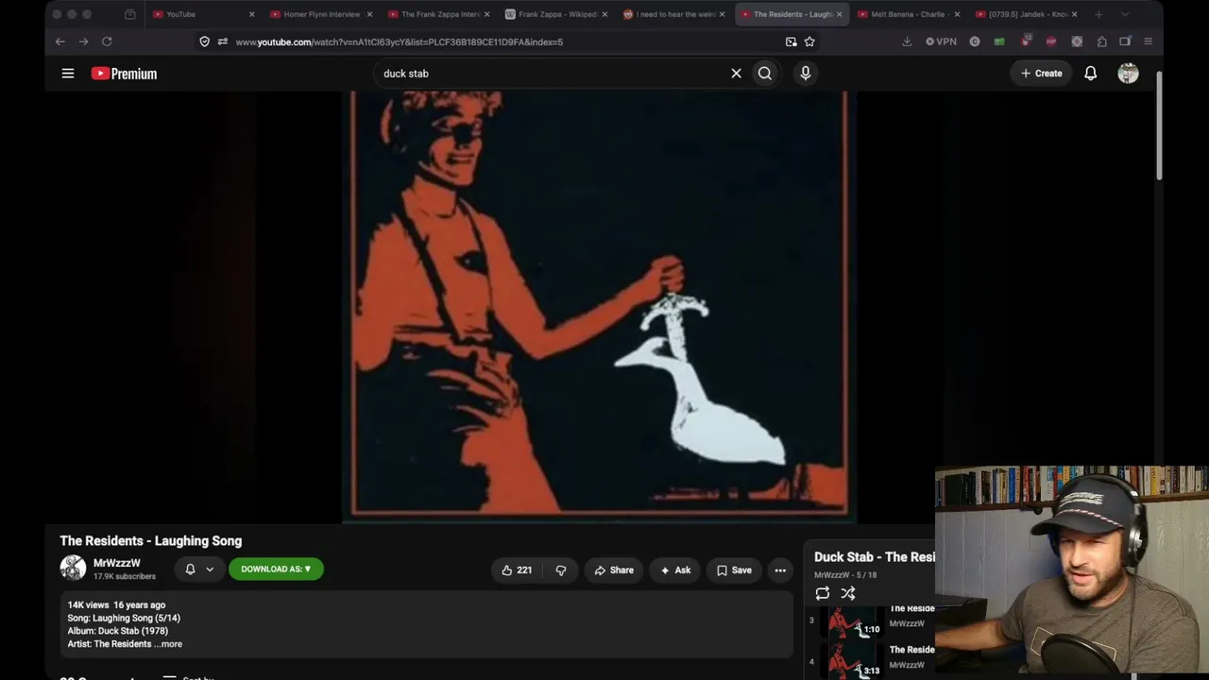1209x680 pixels.
Task: View site security shield information
Action: pyautogui.click(x=204, y=42)
